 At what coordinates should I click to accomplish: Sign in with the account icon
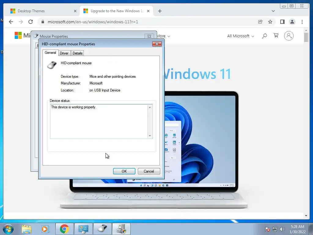289,36
